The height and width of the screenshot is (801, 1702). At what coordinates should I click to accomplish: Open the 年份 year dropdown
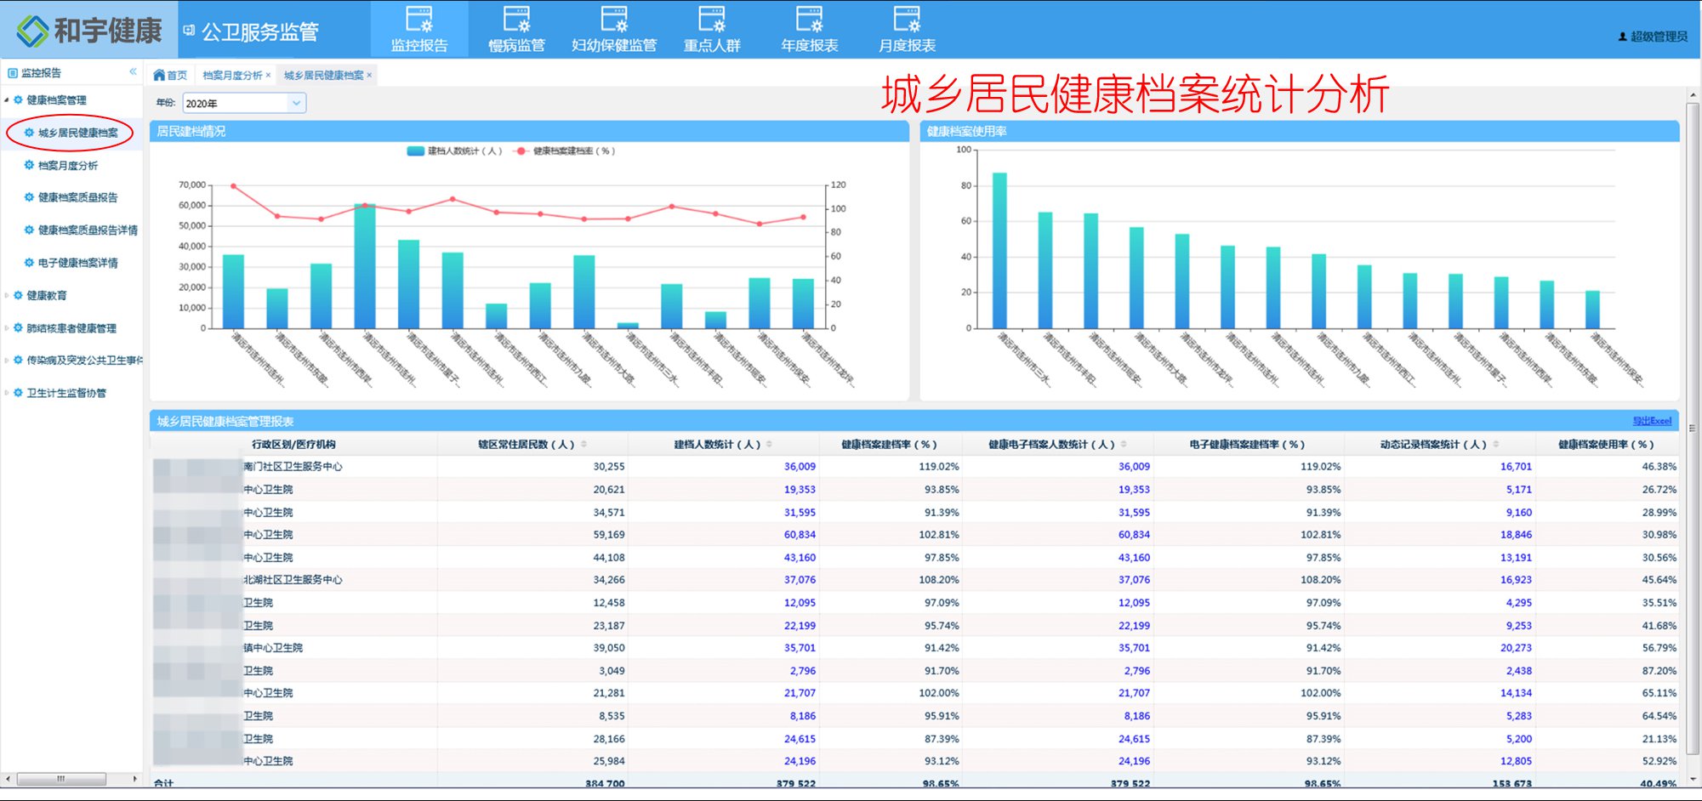pyautogui.click(x=295, y=102)
